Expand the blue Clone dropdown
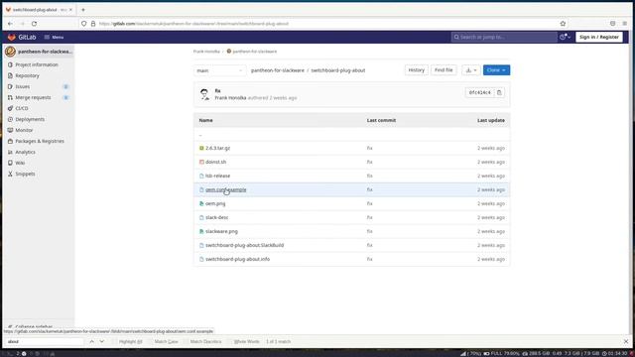 tap(496, 70)
